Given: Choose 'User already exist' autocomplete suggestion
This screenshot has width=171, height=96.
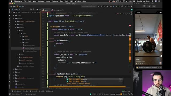Looking at the screenshot, I should click(x=95, y=81).
